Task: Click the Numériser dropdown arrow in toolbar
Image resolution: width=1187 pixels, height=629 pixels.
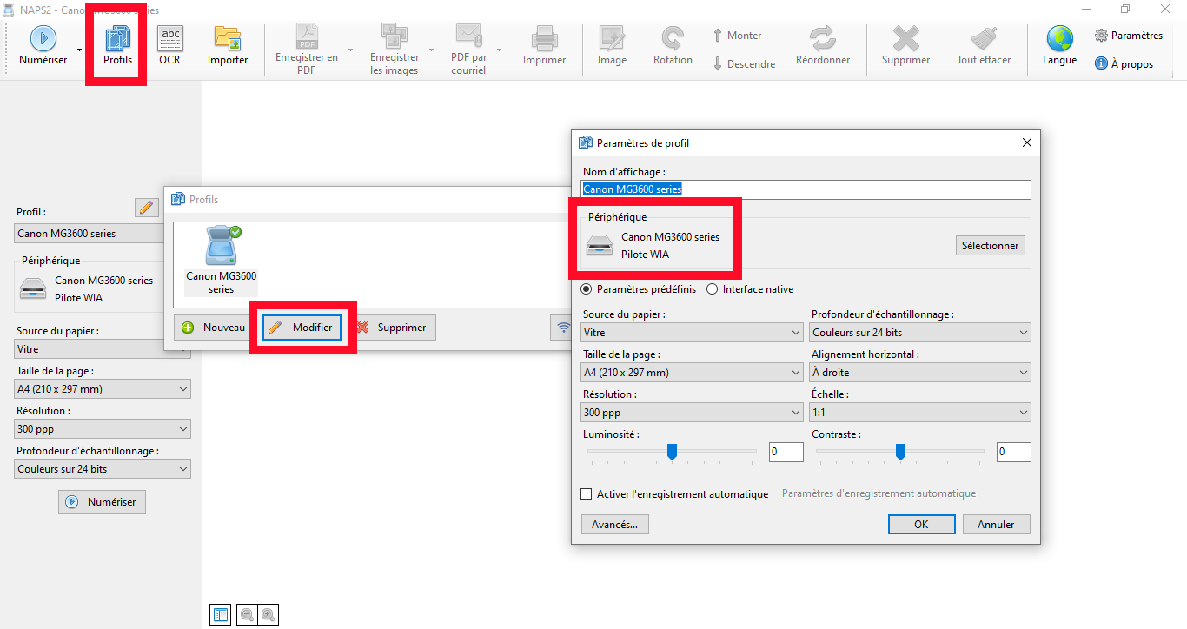Action: [80, 50]
